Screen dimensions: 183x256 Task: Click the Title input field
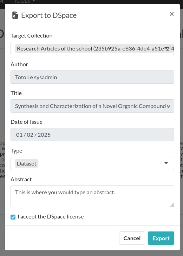(x=92, y=106)
